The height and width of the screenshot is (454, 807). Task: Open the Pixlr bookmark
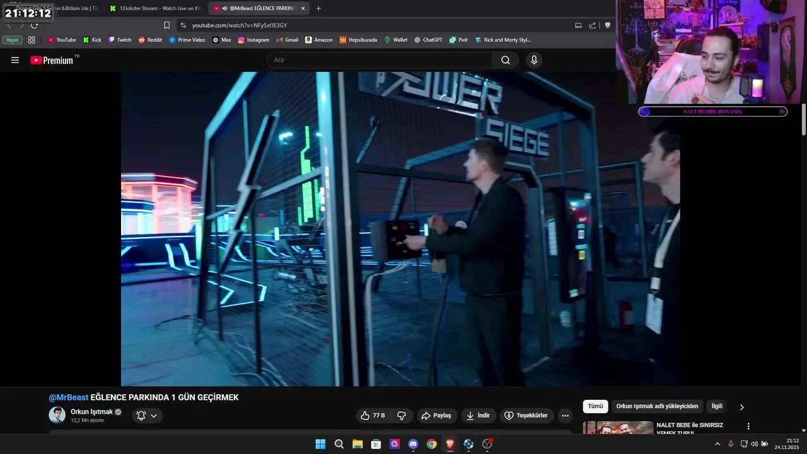[458, 40]
